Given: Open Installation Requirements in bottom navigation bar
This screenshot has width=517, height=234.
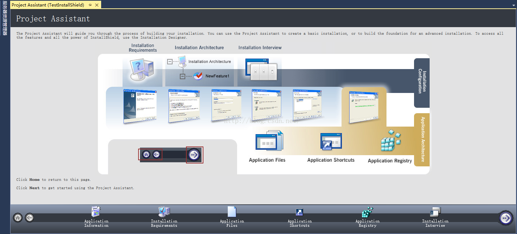Looking at the screenshot, I should [x=164, y=217].
